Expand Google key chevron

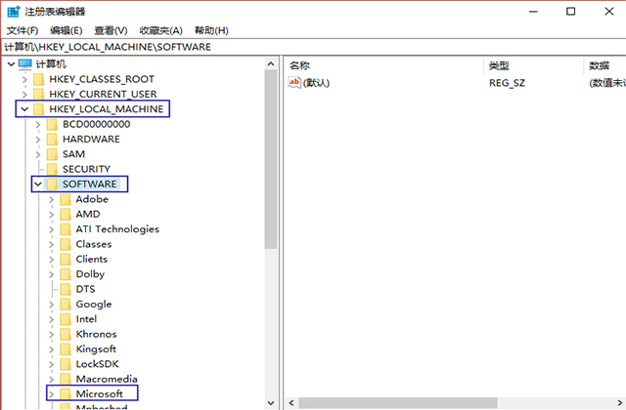coord(51,305)
